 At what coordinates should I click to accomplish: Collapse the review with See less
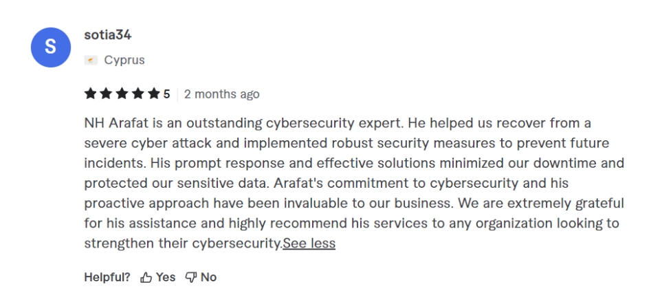point(309,243)
